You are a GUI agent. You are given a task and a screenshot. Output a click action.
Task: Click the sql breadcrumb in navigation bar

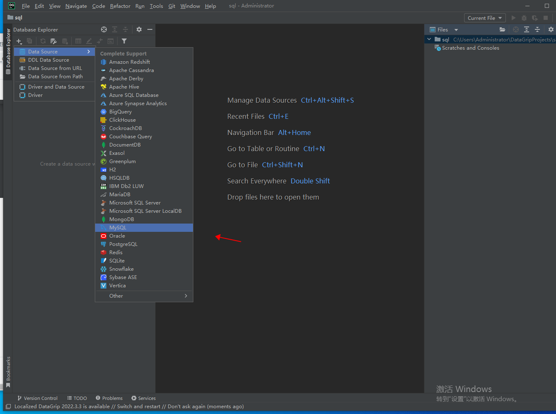(x=15, y=18)
